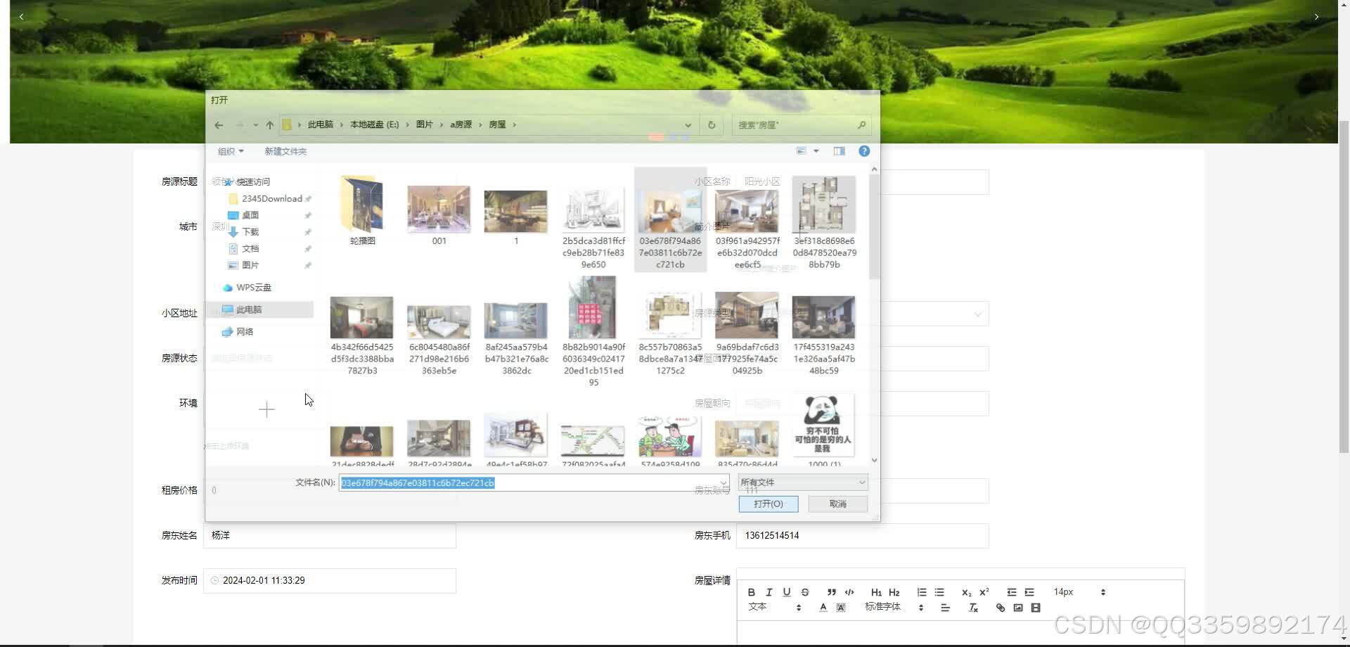Expand the 文件名 combo box dropdown
The width and height of the screenshot is (1350, 647).
722,483
